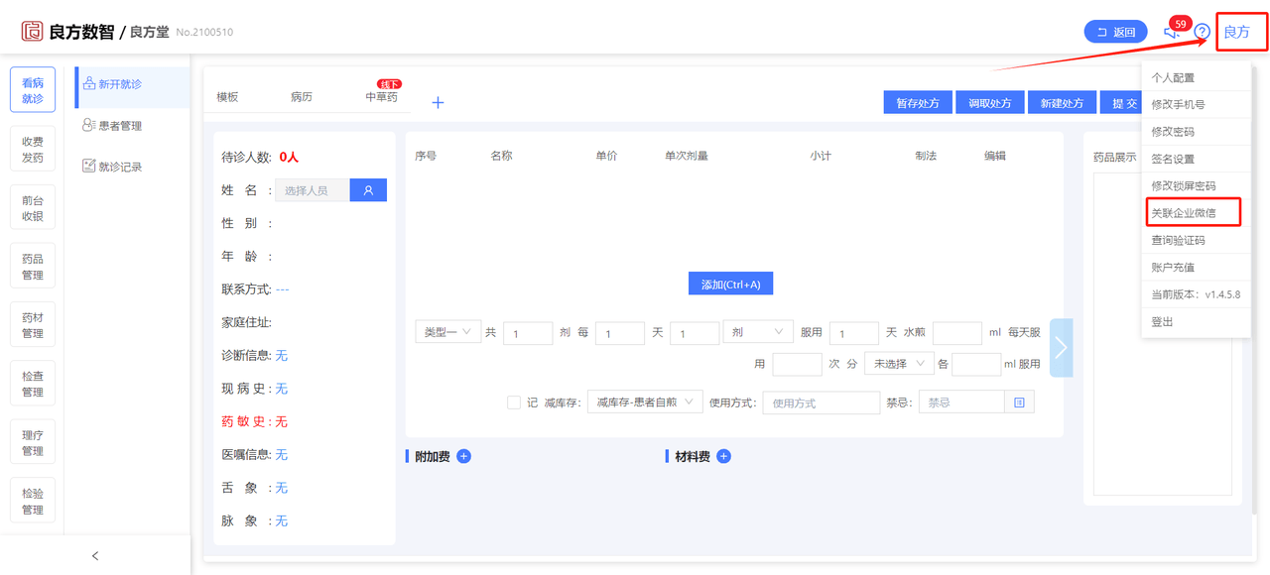Viewport: 1270px width, 575px height.
Task: Click the 暂存处方 button
Action: [918, 103]
